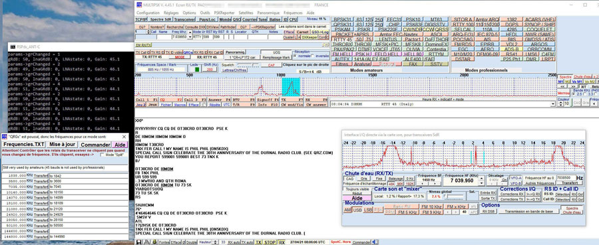This screenshot has height=245, width=599.
Task: Click Couleur stepper arrows
Action: click(x=561, y=104)
